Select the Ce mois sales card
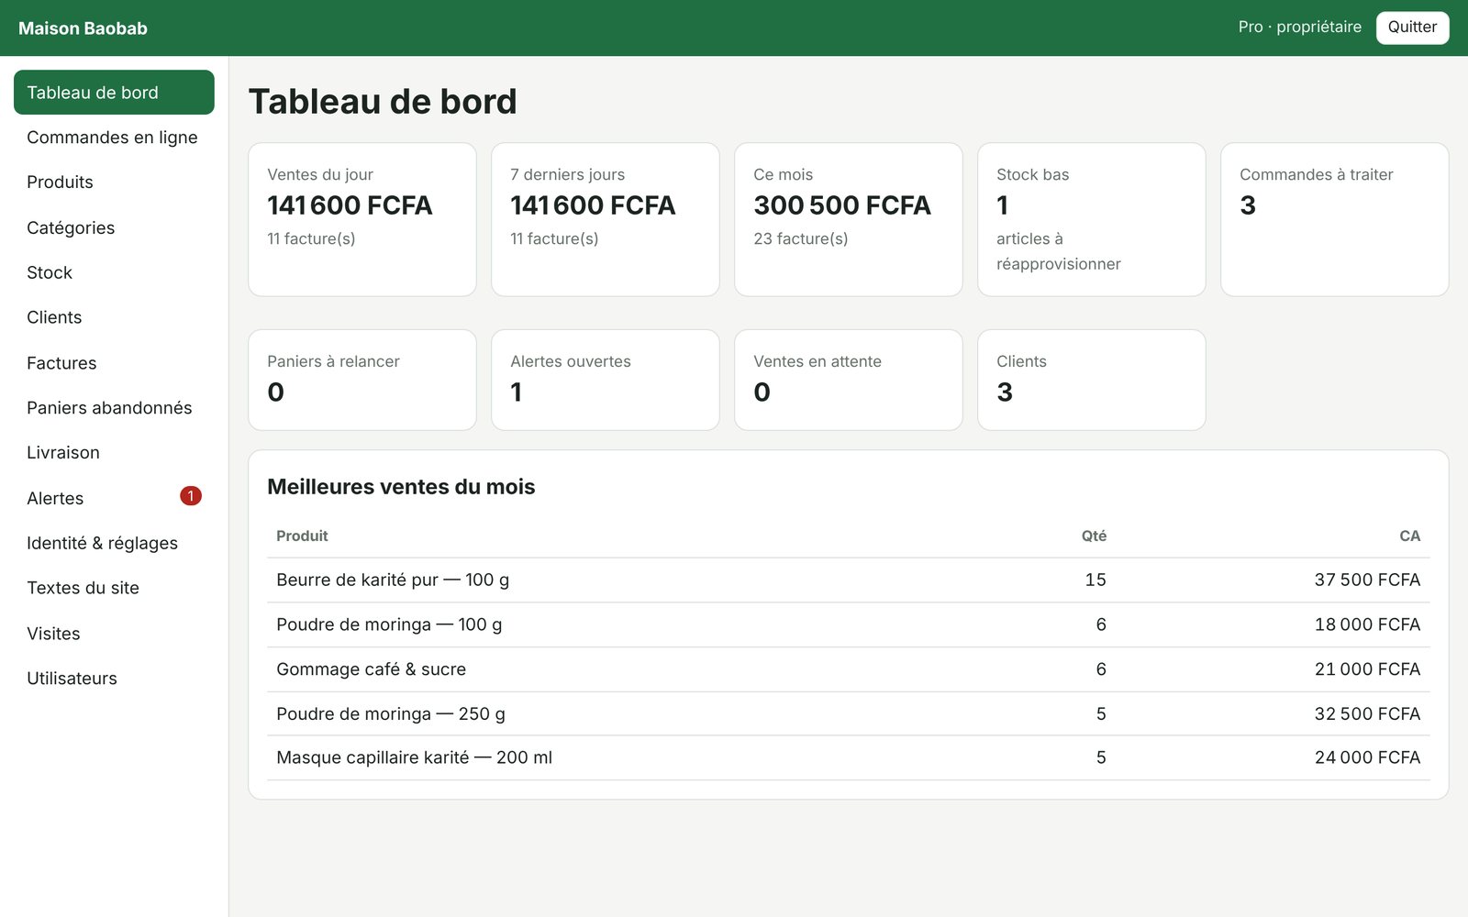1468x917 pixels. coord(849,219)
